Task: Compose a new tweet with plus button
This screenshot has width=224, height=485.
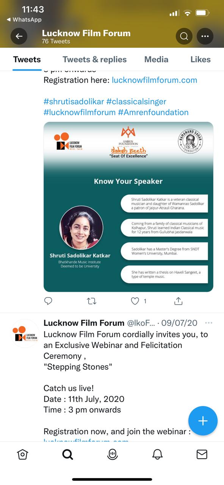Action: point(203,421)
